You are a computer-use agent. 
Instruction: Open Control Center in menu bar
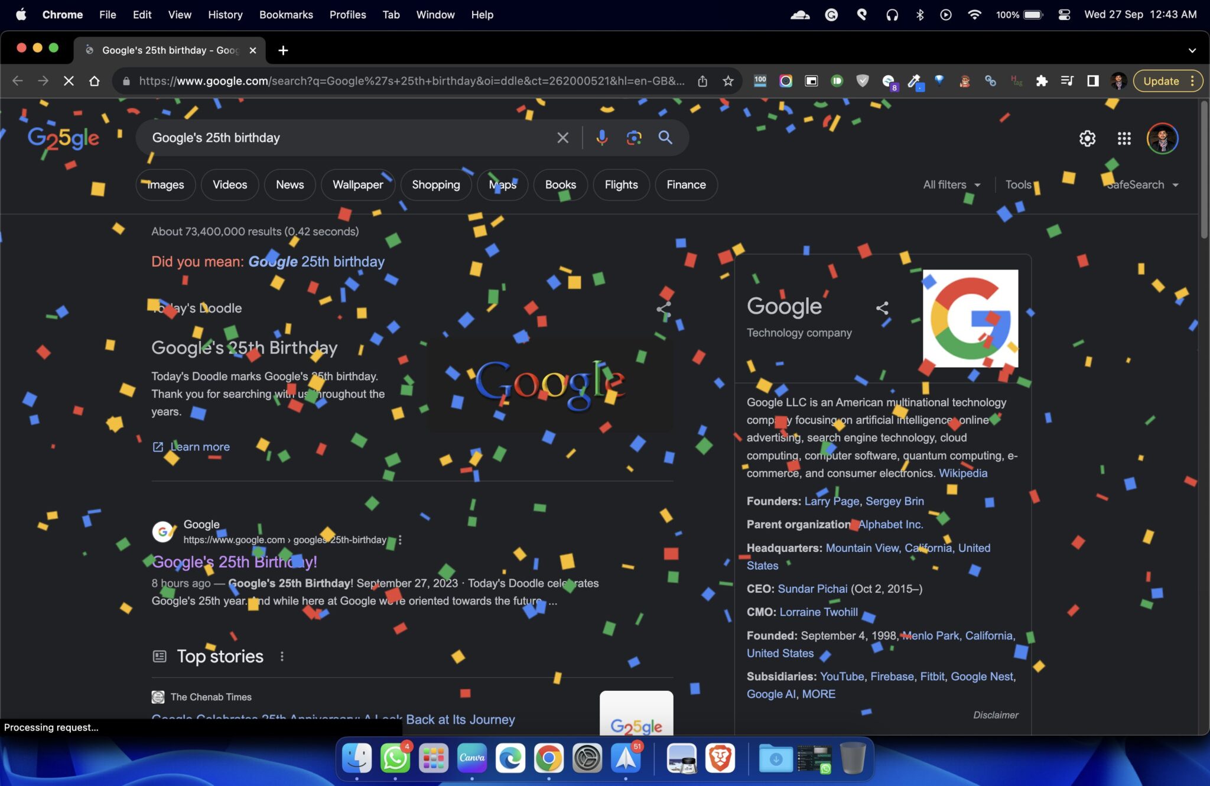tap(1064, 14)
